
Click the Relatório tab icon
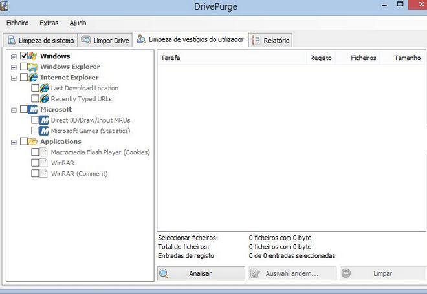[256, 40]
